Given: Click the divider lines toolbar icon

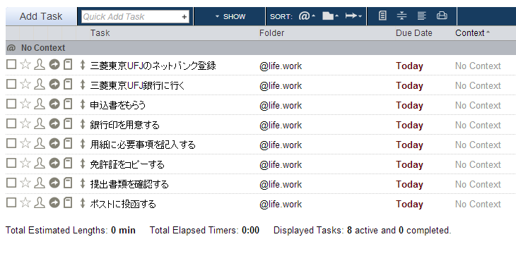Looking at the screenshot, I should point(401,16).
